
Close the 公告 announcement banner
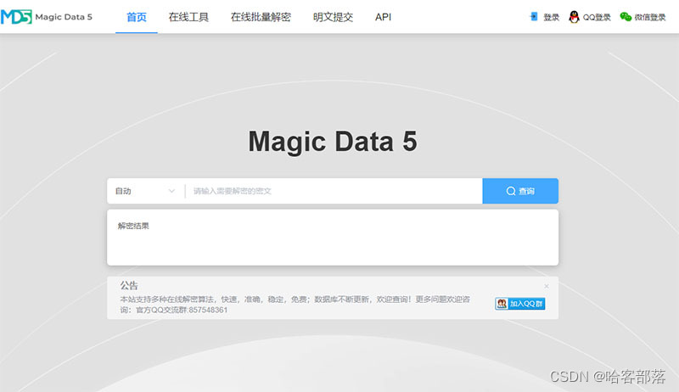point(547,287)
